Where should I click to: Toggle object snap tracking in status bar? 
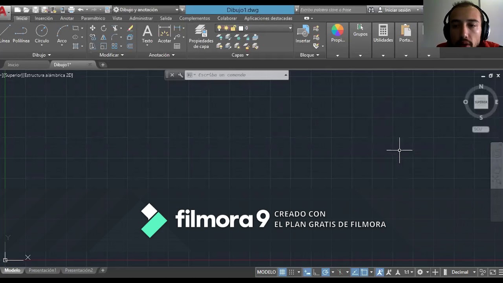[x=355, y=272]
